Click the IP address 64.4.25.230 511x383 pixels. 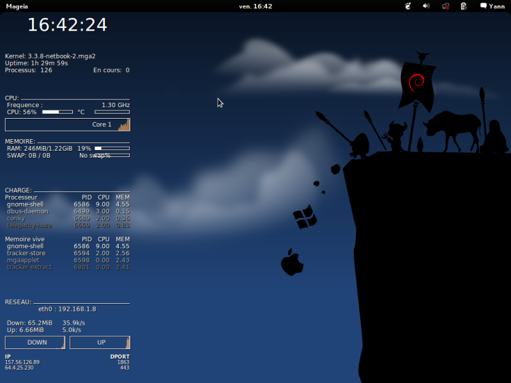click(19, 368)
